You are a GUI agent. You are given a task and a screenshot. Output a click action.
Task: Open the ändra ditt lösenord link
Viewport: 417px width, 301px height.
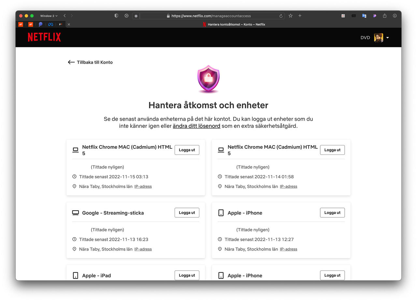[x=196, y=126]
